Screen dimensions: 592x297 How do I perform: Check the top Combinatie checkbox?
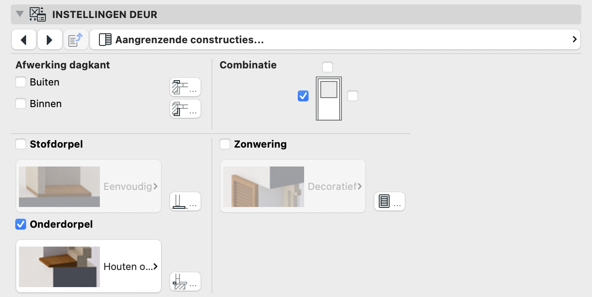click(327, 67)
